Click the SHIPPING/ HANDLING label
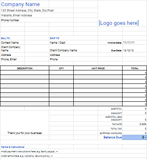The width and height of the screenshot is (147, 160). (111, 133)
